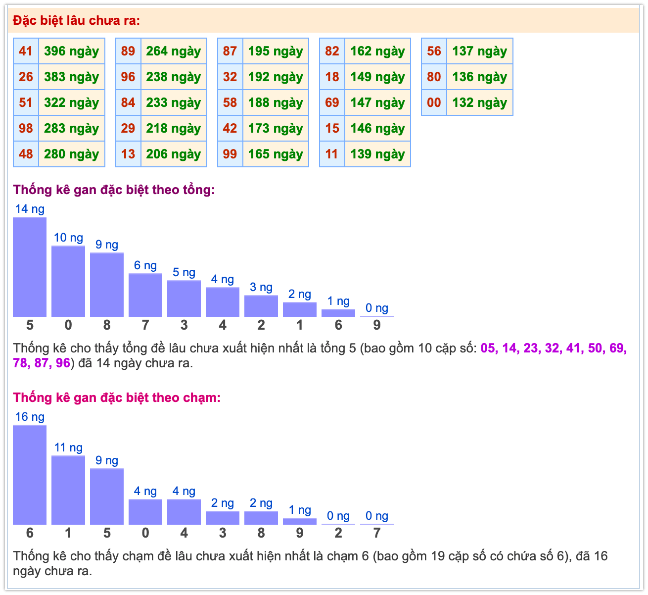The width and height of the screenshot is (648, 595).
Task: Click the "Đặc biệt lâu chưa ra" header
Action: coord(77,21)
